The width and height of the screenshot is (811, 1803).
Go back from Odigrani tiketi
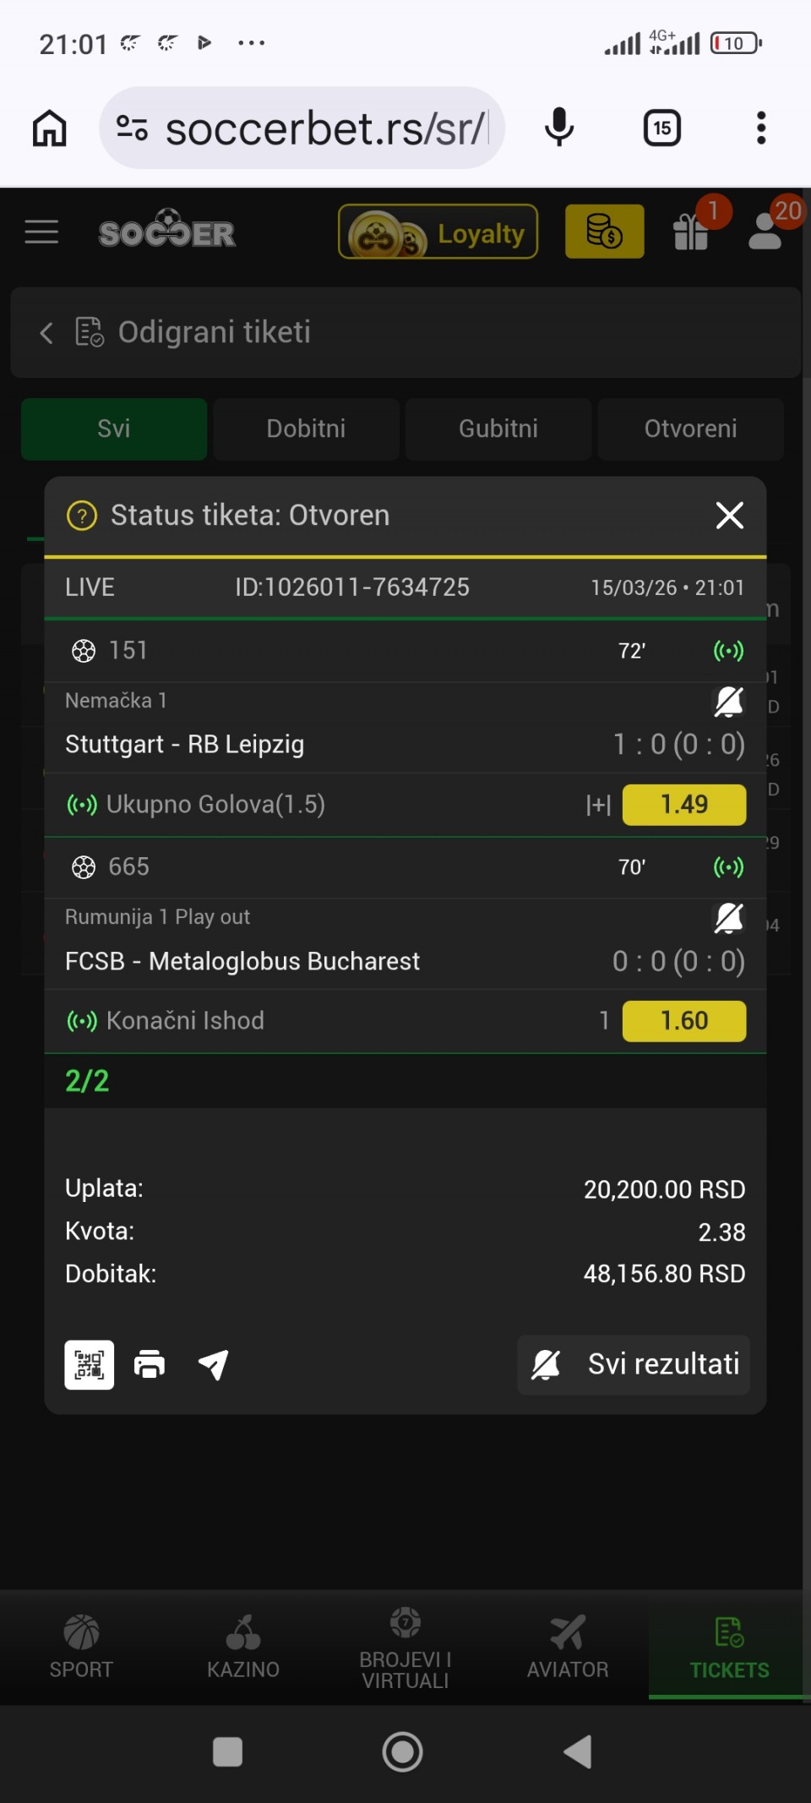point(46,333)
